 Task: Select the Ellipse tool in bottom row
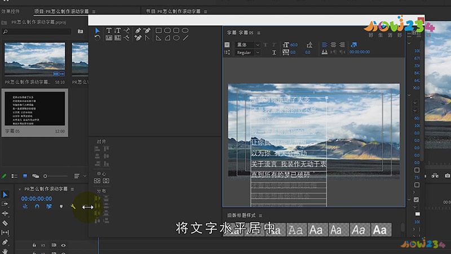176,38
